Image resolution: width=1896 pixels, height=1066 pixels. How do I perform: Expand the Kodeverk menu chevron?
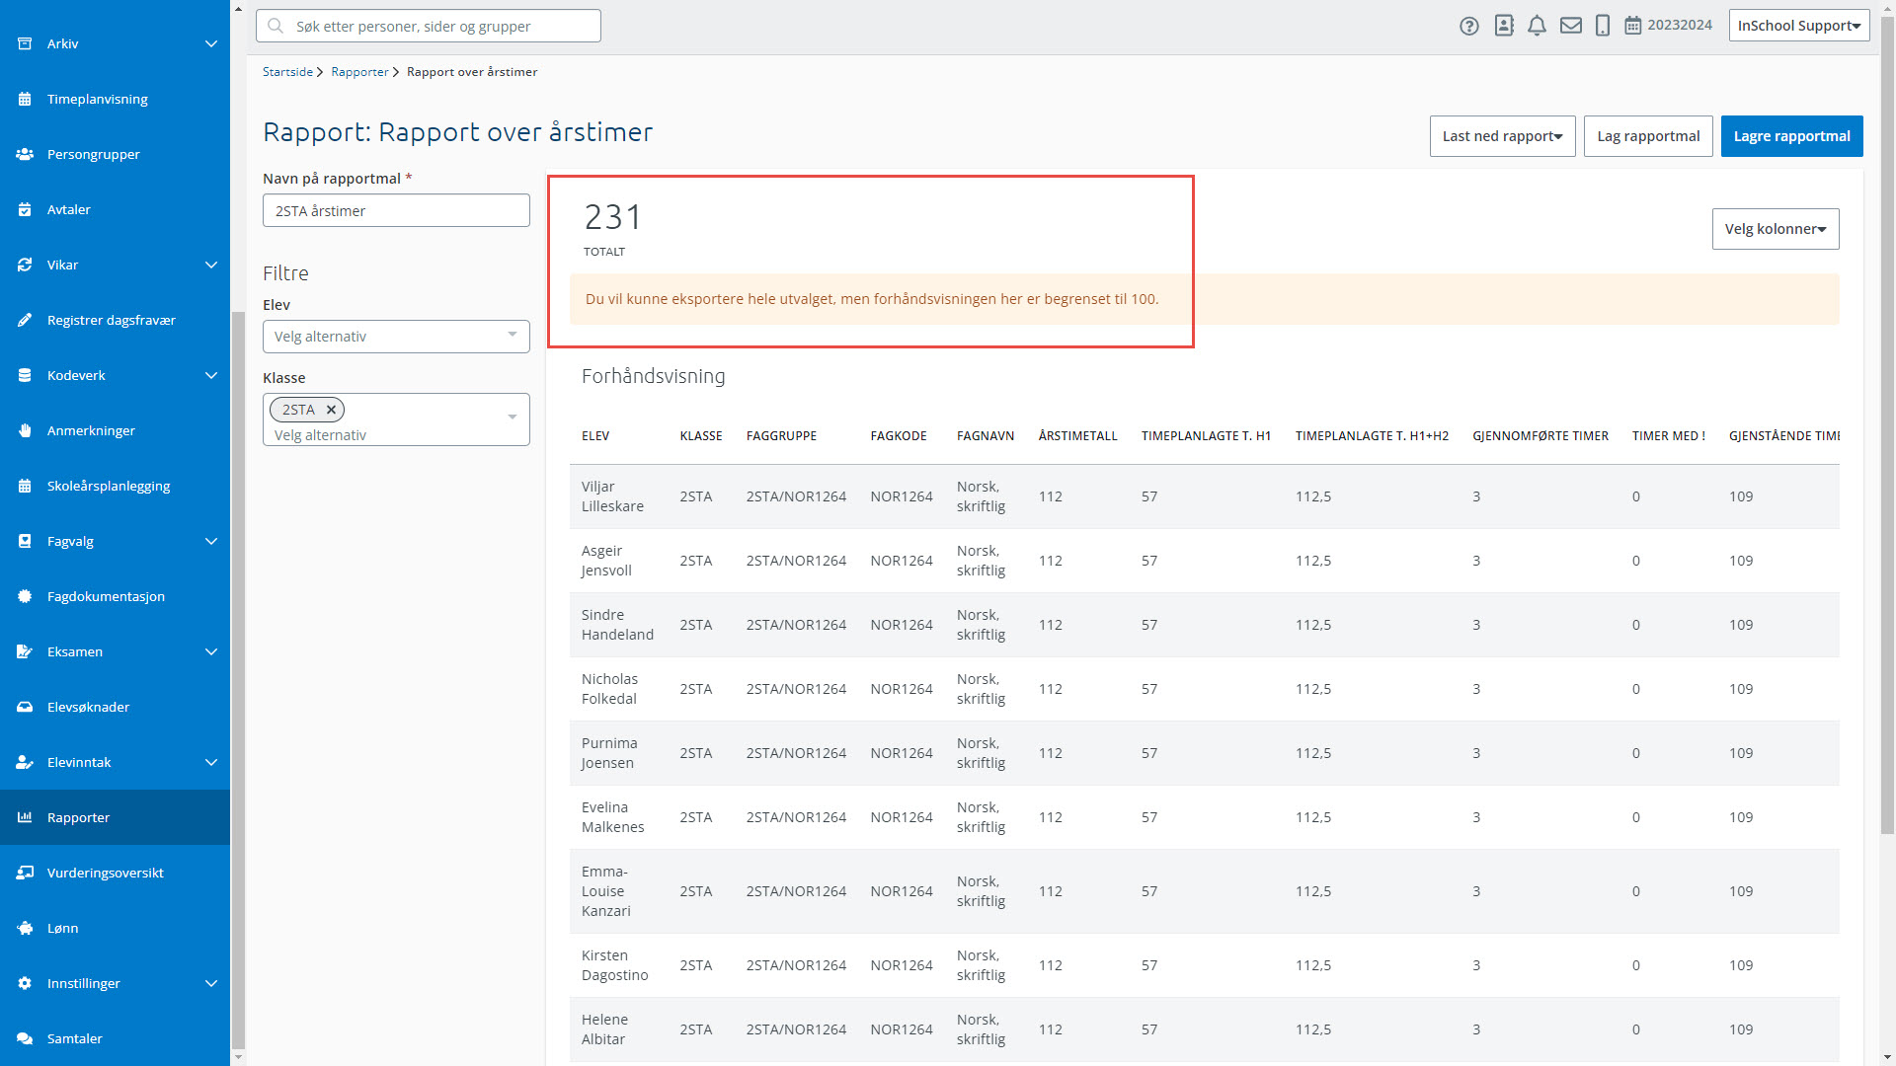coord(210,375)
